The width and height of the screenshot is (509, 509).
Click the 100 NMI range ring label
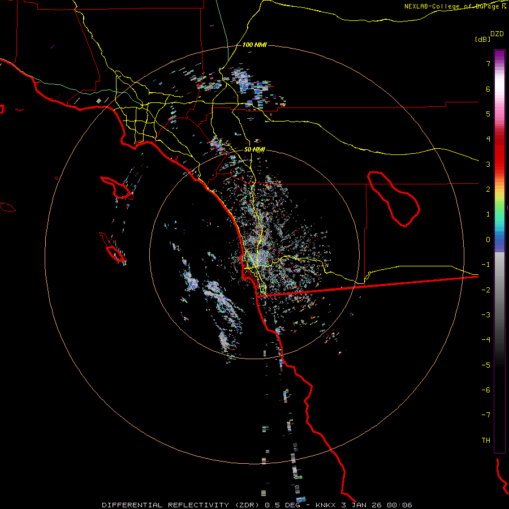(x=255, y=45)
